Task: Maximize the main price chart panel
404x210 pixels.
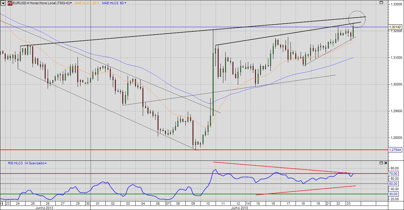Action: tap(381, 3)
